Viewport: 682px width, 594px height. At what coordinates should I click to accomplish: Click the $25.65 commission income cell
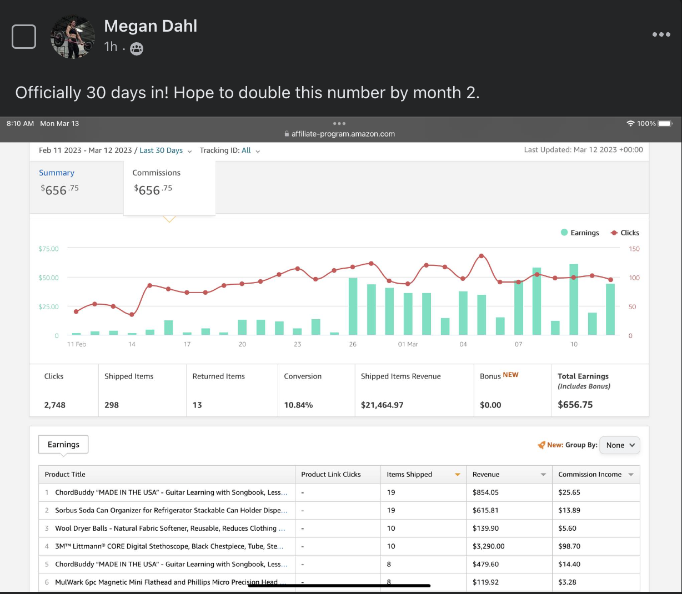[569, 492]
